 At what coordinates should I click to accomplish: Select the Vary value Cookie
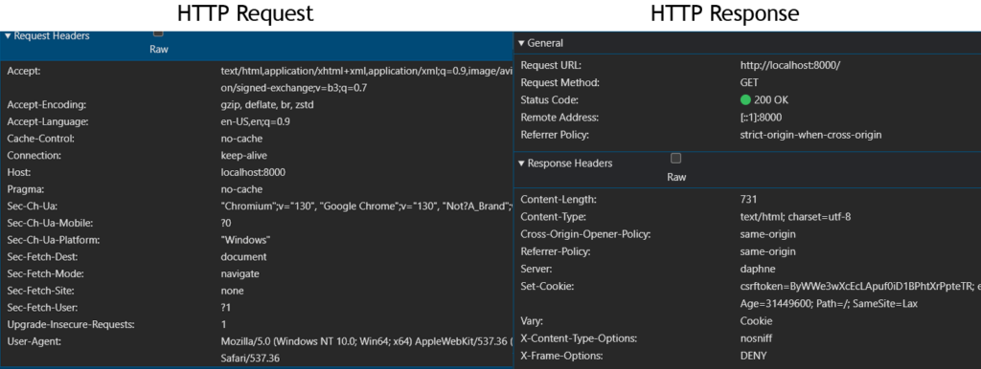756,321
